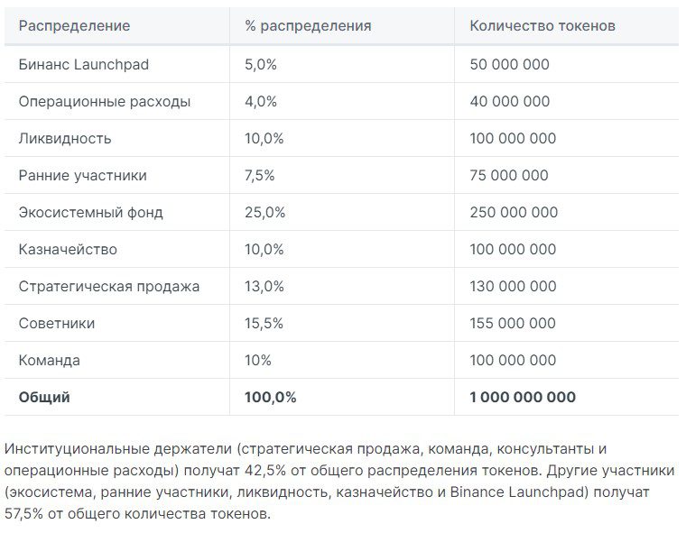Click the "Распределение" column header
This screenshot has height=533, width=686.
74,26
